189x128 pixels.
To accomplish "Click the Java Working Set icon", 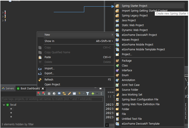I will [117, 94].
